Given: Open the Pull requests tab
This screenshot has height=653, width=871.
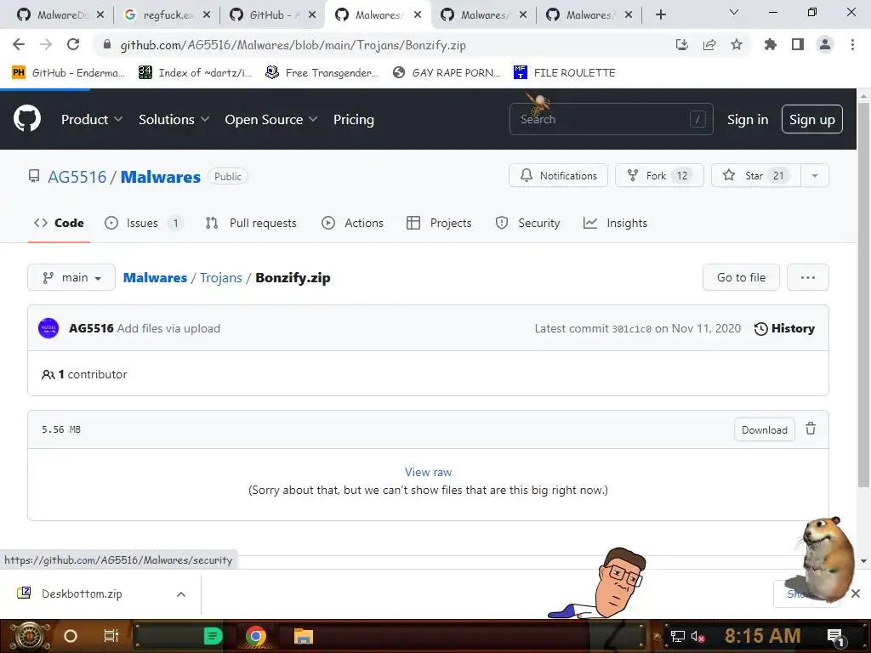Looking at the screenshot, I should pyautogui.click(x=251, y=223).
